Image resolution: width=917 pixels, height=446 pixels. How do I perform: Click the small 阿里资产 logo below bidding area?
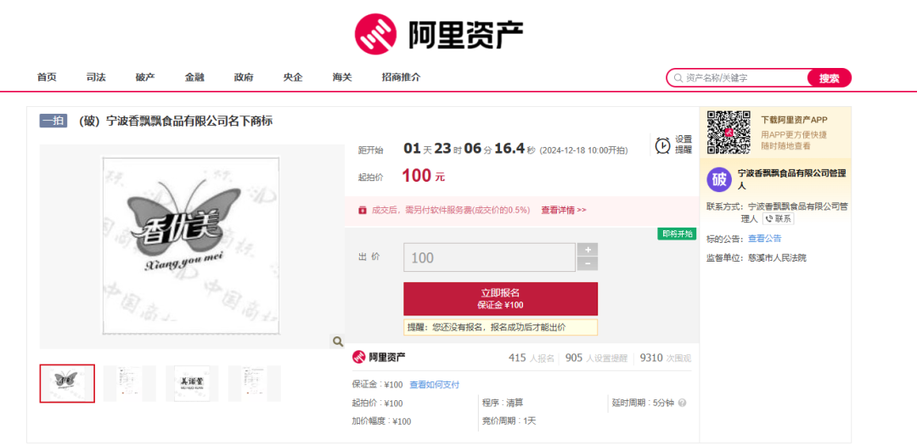tap(379, 357)
